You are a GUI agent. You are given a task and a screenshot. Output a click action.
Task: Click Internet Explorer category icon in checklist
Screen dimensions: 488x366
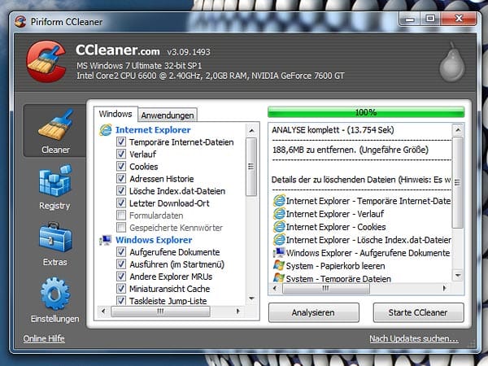[106, 130]
